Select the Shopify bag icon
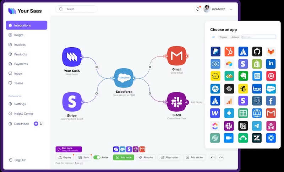The width and height of the screenshot is (284, 172). click(x=257, y=64)
